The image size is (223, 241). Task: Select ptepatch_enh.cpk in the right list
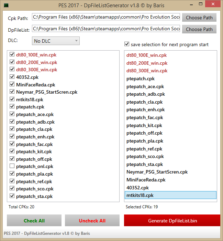point(170,110)
